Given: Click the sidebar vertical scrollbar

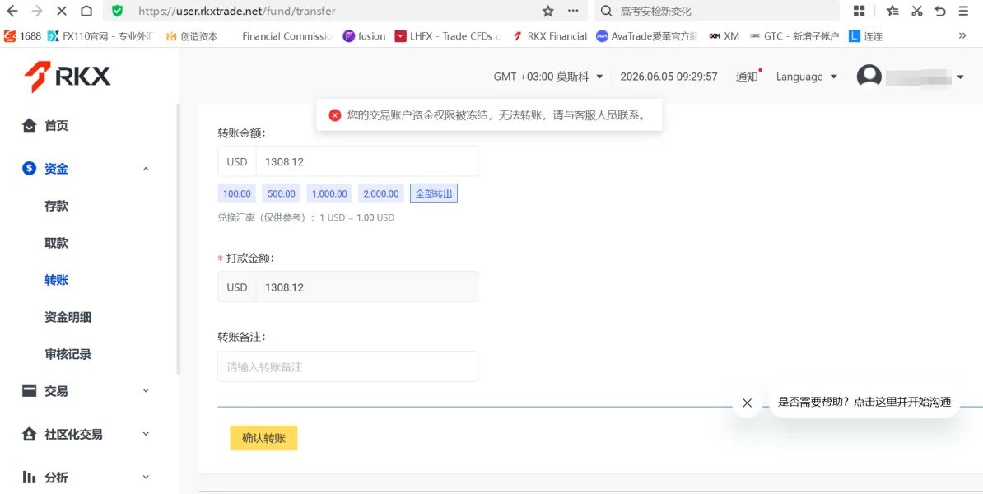Looking at the screenshot, I should [178, 239].
